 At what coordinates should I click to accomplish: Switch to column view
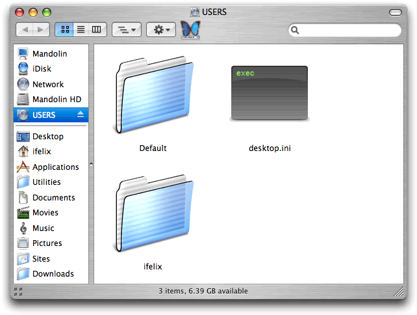[x=97, y=29]
